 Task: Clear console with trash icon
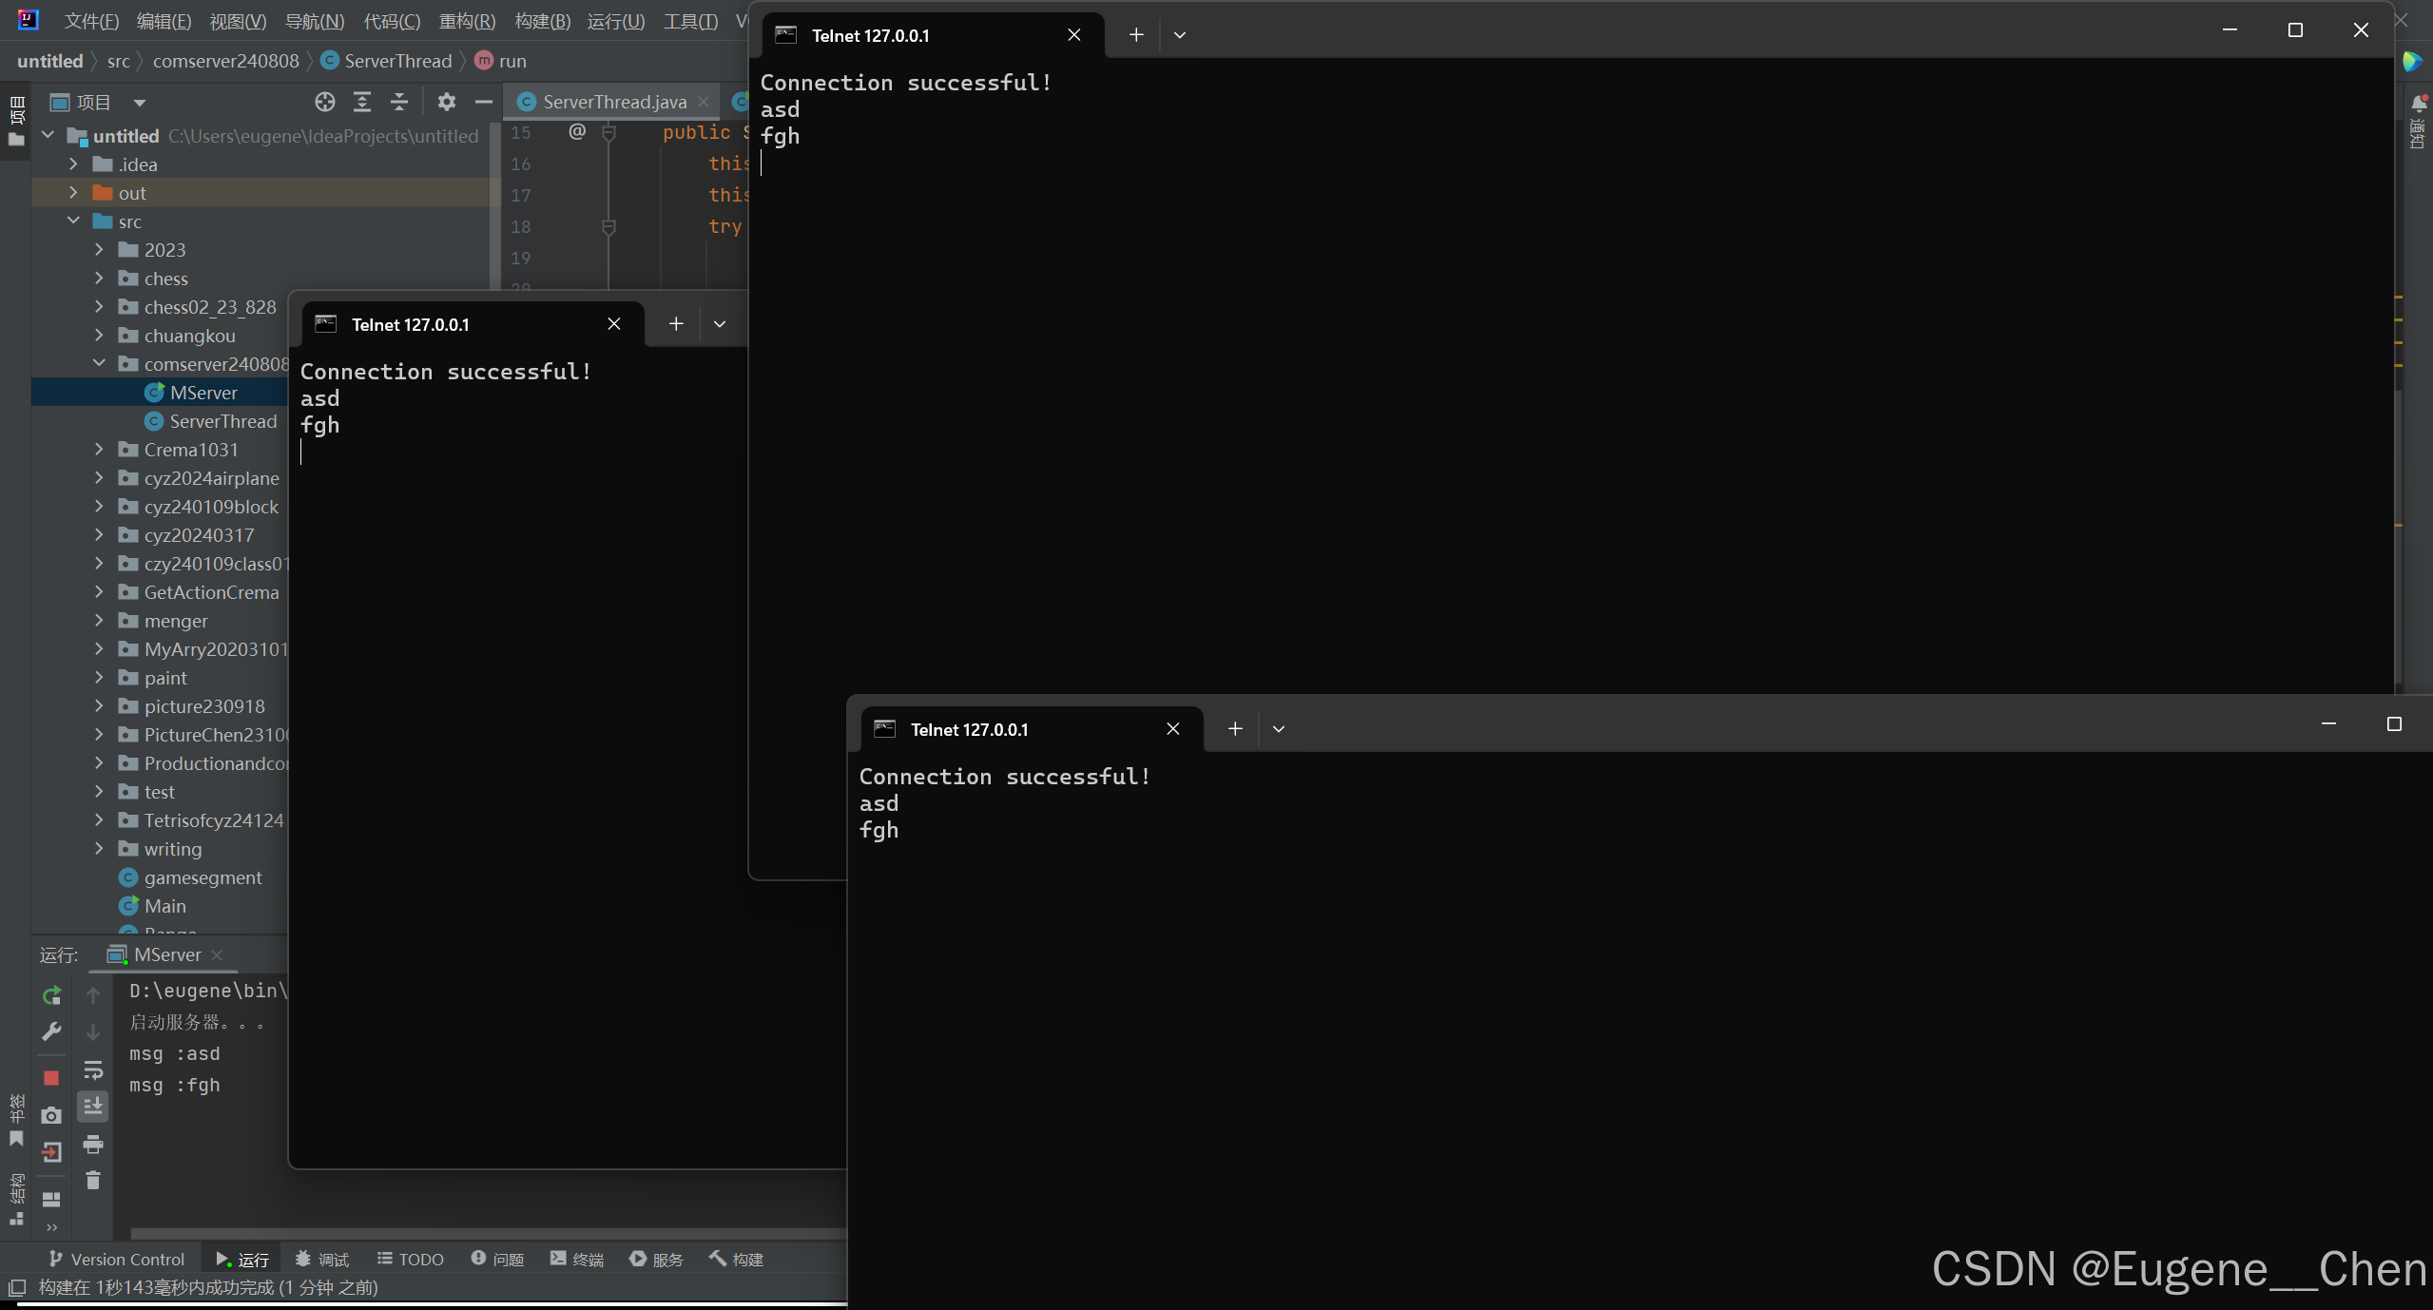[x=93, y=1181]
